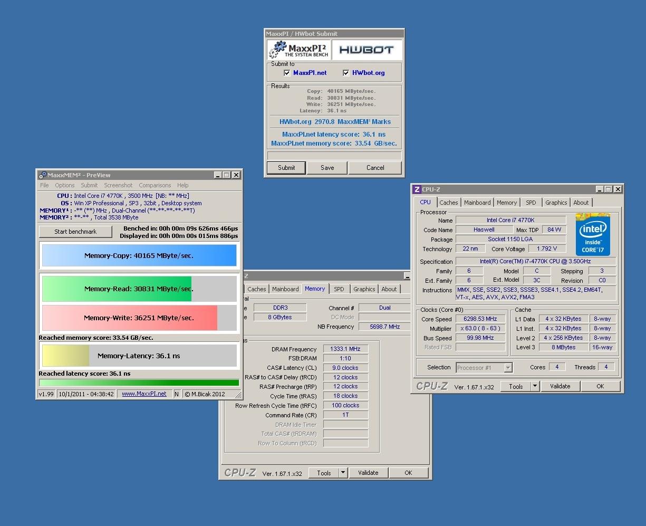Open the Help menu in MaxxMEM²

[182, 185]
